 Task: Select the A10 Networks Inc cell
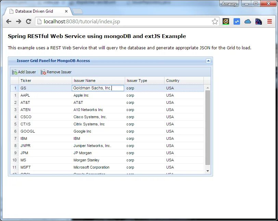click(x=98, y=110)
